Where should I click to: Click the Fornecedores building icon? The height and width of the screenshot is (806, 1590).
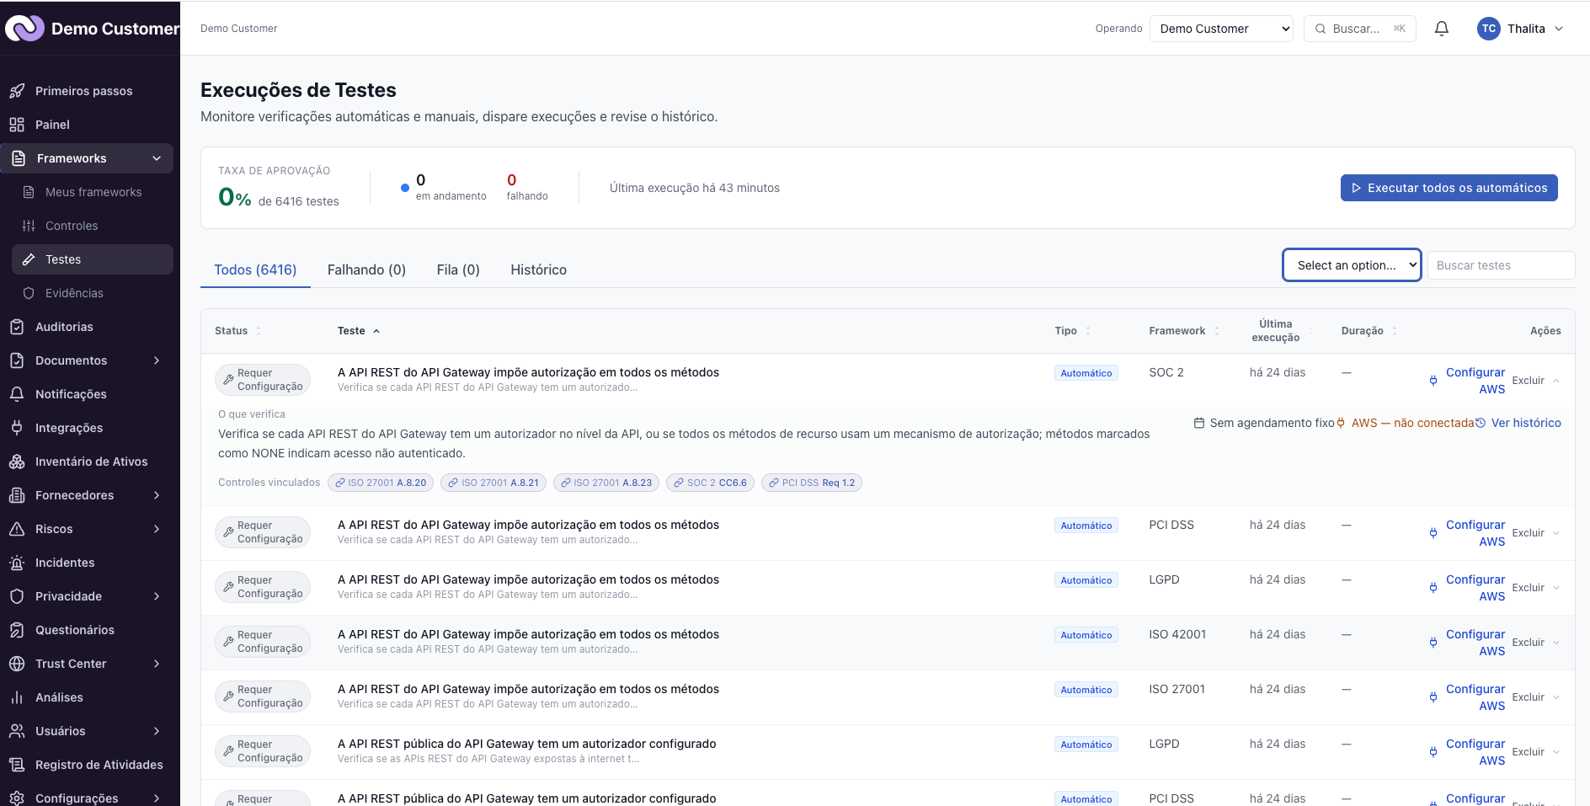pos(17,495)
